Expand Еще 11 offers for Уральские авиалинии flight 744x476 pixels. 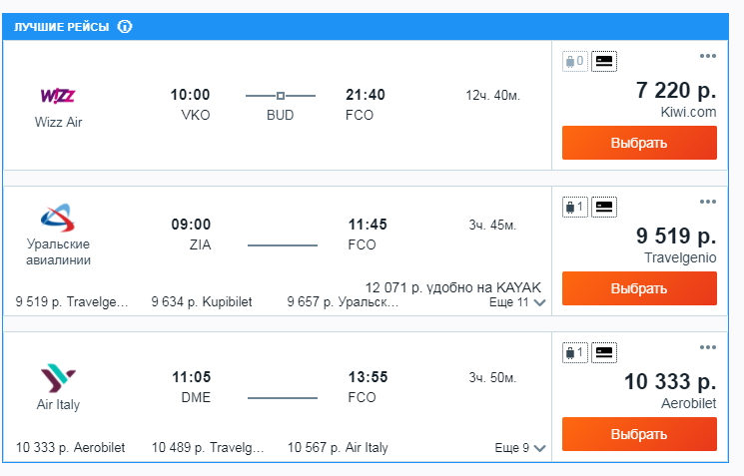click(x=517, y=302)
